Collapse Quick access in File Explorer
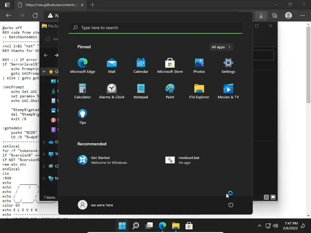This screenshot has width=311, height=233. click(x=44, y=72)
